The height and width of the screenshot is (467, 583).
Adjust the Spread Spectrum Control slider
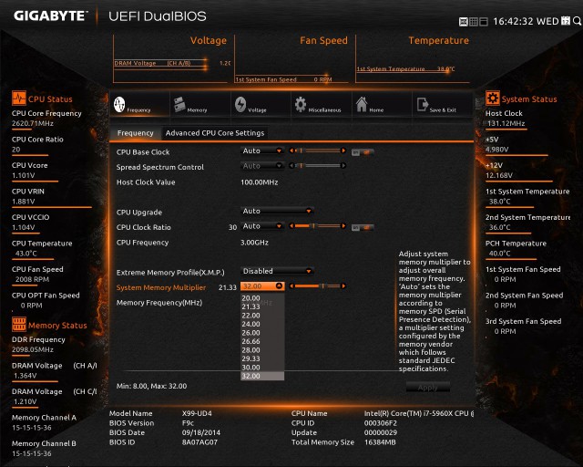318,166
